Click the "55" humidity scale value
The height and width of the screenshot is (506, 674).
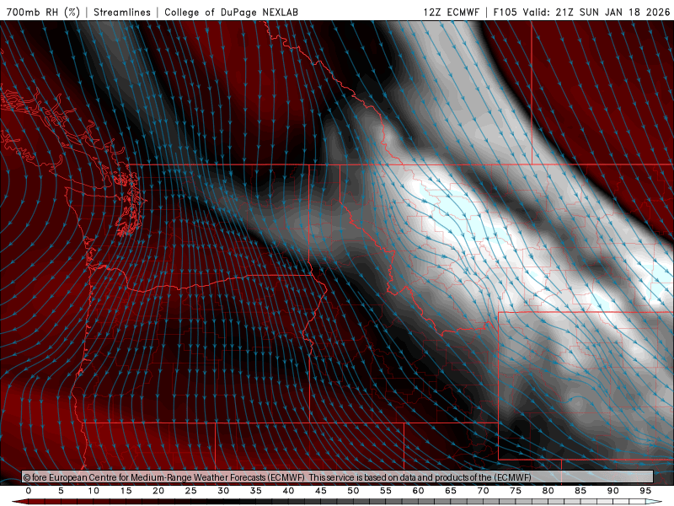click(x=386, y=491)
